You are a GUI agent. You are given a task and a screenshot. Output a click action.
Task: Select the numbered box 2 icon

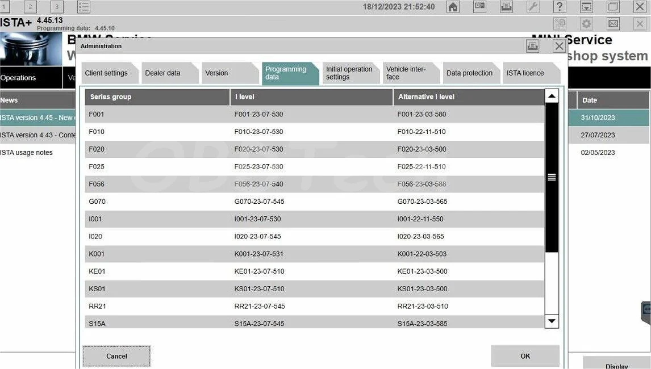pyautogui.click(x=30, y=7)
